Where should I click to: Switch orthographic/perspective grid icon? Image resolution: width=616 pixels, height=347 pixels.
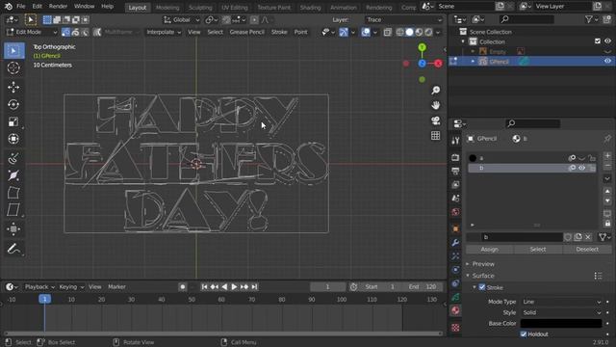pos(435,135)
